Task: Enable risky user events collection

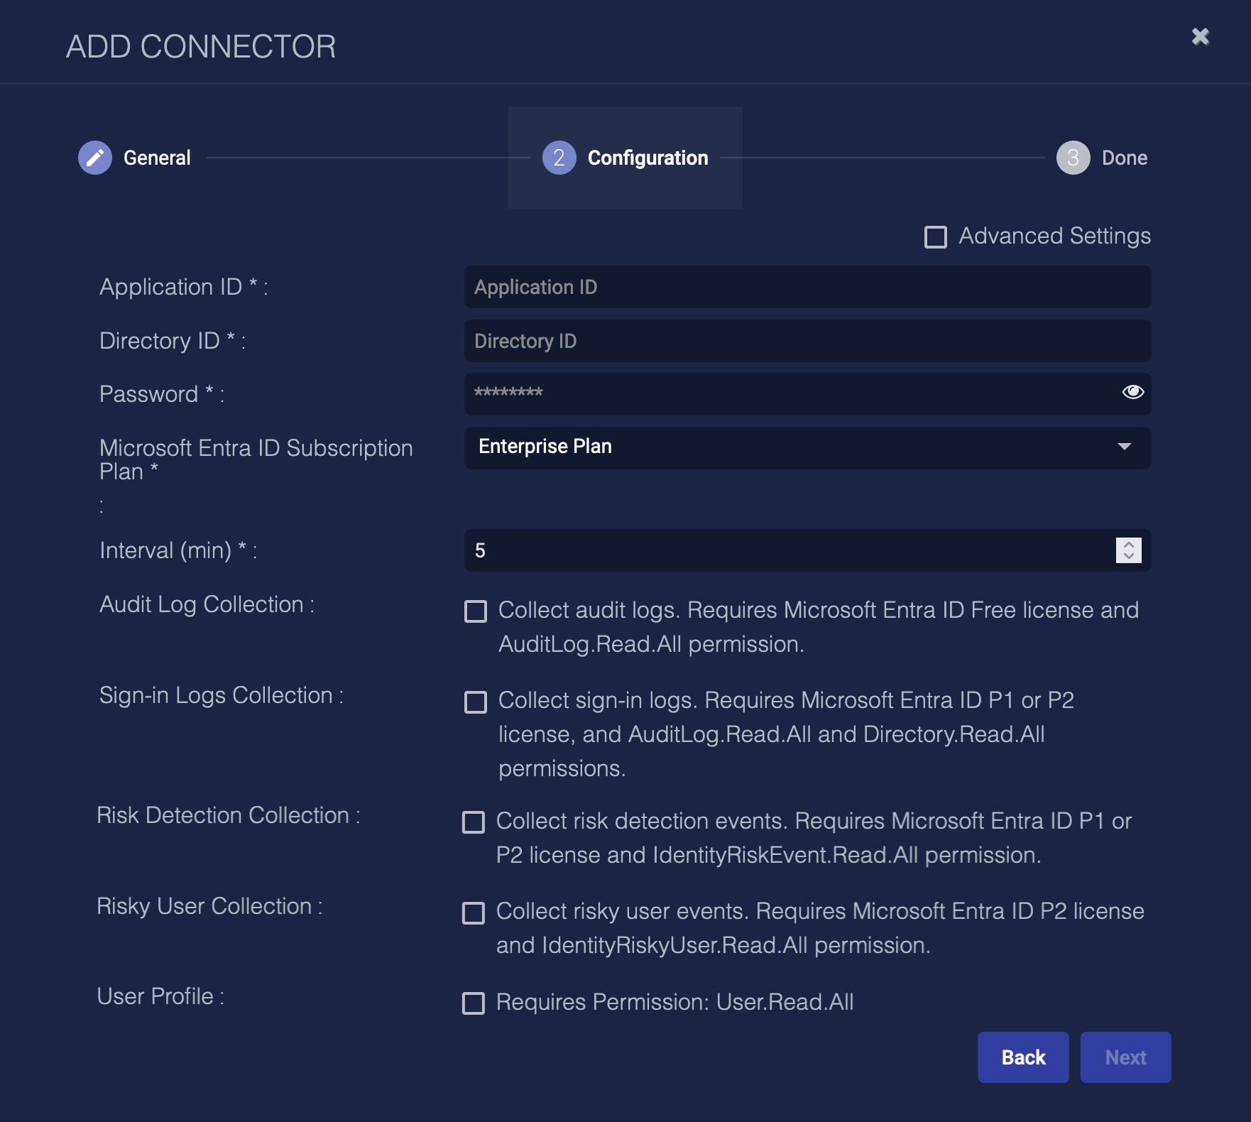Action: click(x=474, y=913)
